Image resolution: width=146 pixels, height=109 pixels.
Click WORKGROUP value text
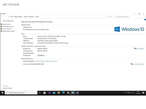[41, 55]
